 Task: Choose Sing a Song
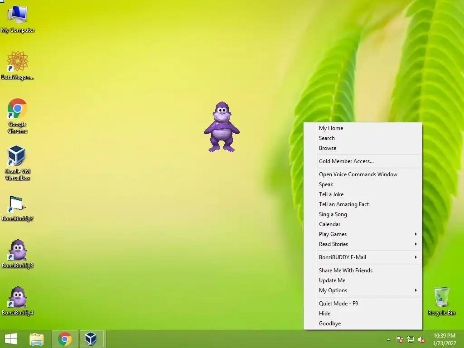363,214
